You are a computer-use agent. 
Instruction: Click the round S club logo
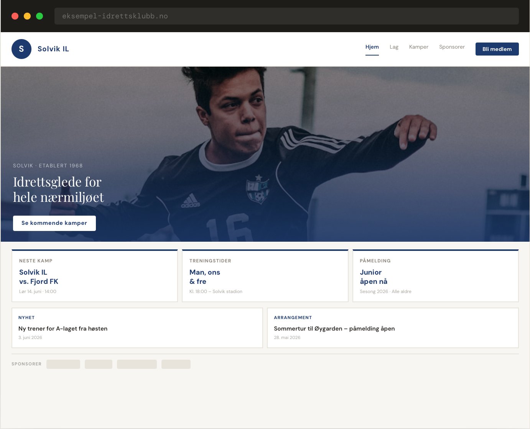click(21, 49)
